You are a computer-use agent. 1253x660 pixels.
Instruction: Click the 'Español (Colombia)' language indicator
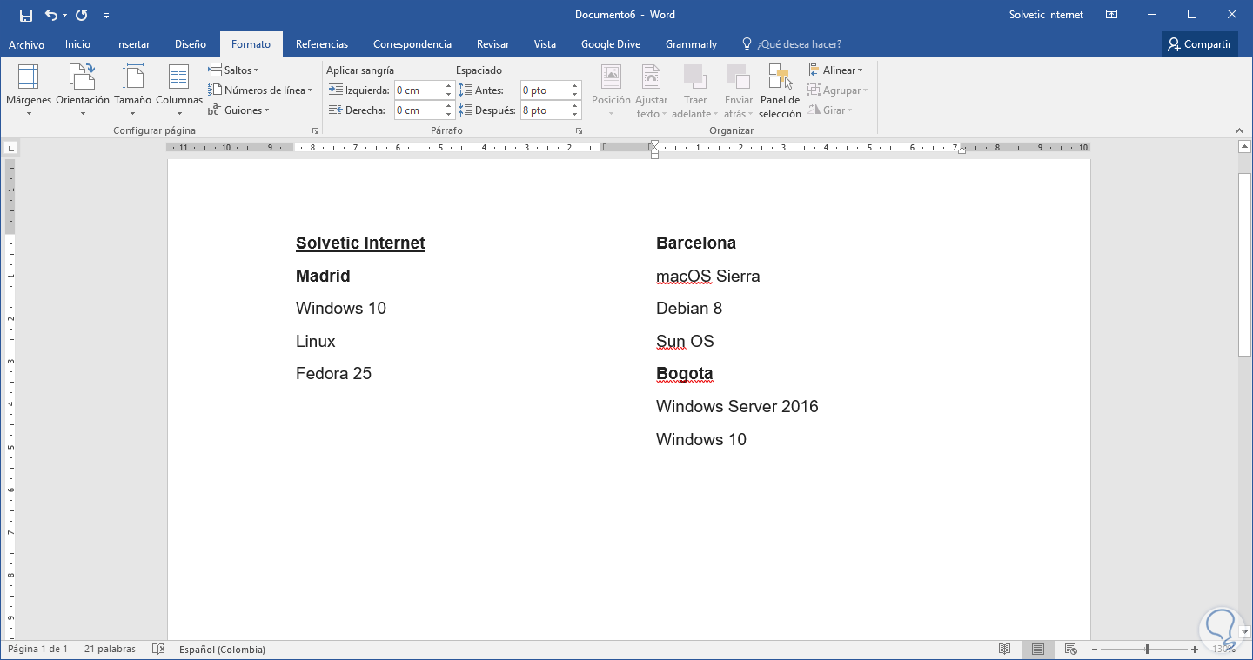(x=222, y=650)
